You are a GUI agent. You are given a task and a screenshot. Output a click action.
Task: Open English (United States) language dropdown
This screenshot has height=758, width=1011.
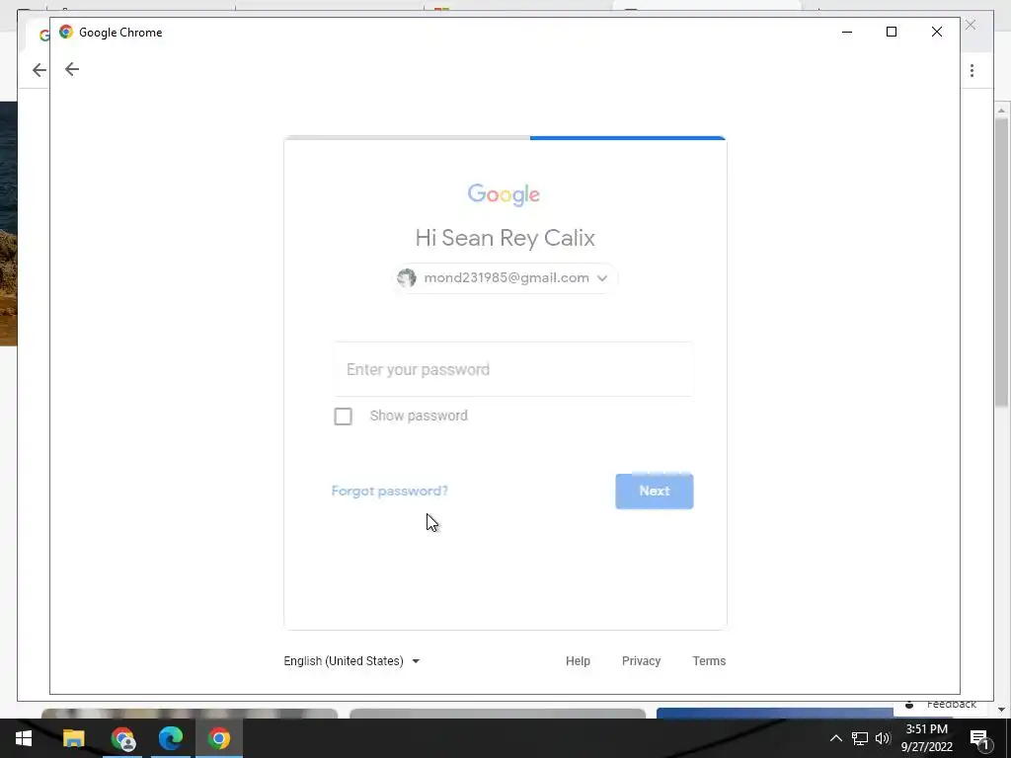tap(352, 660)
